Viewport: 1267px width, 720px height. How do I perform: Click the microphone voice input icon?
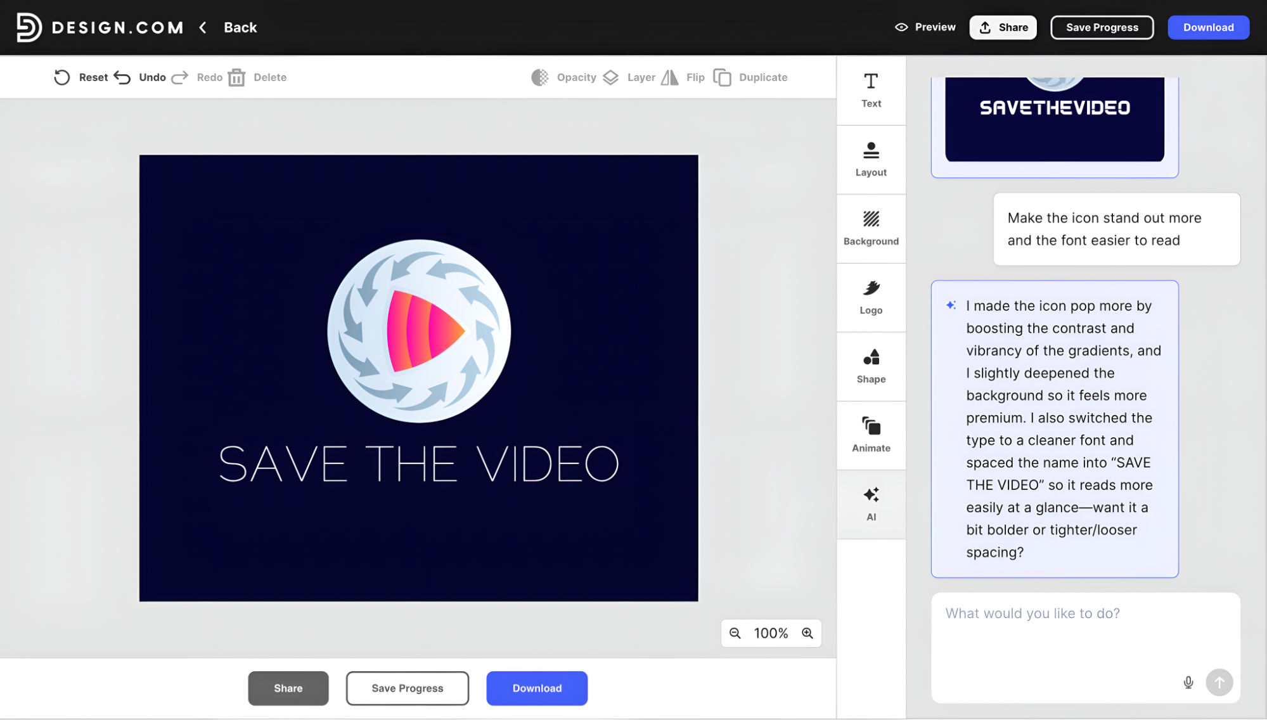1188,683
